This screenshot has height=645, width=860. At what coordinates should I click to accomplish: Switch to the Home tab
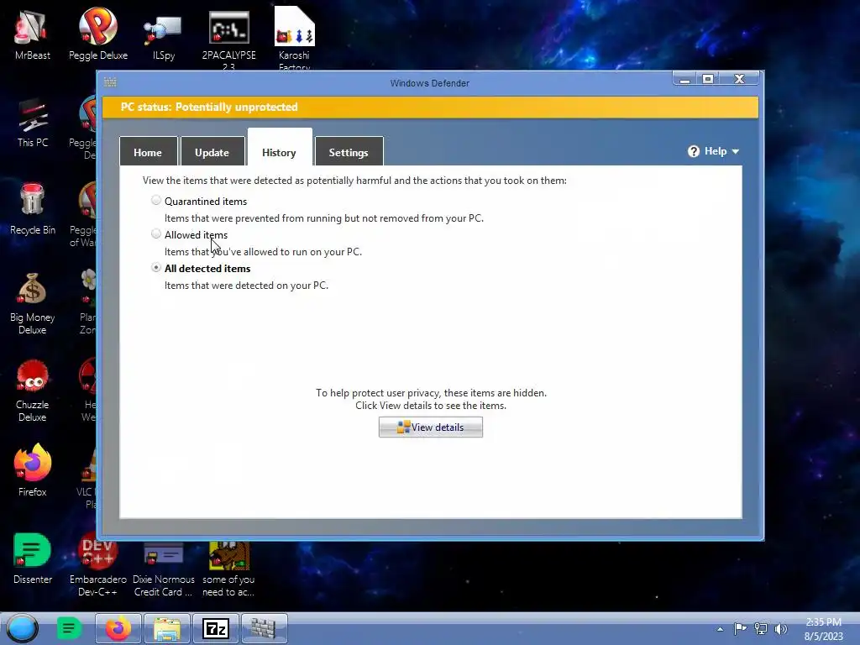(x=148, y=151)
